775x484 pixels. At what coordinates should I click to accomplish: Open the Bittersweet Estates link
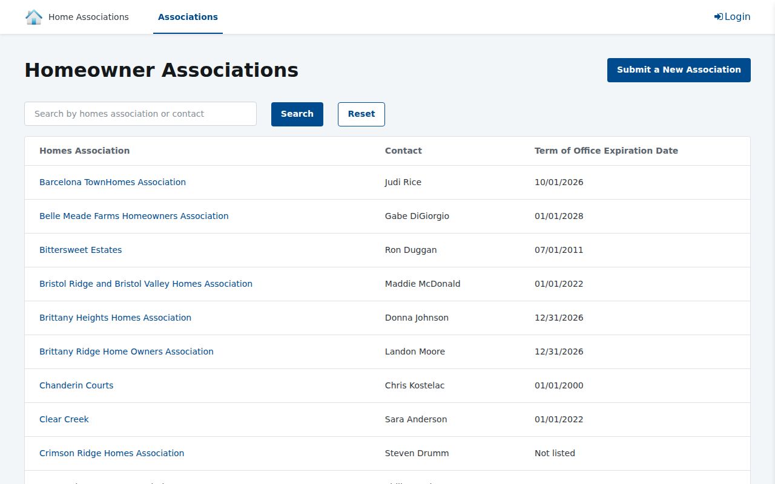(81, 250)
